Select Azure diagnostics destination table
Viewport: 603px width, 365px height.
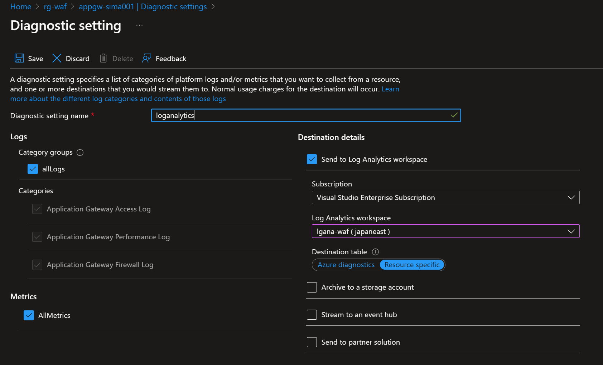346,265
